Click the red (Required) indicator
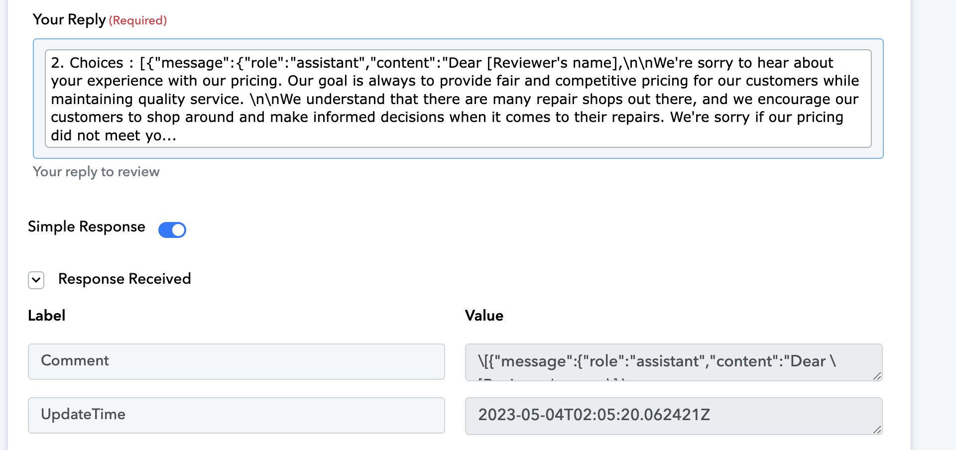 pyautogui.click(x=138, y=20)
